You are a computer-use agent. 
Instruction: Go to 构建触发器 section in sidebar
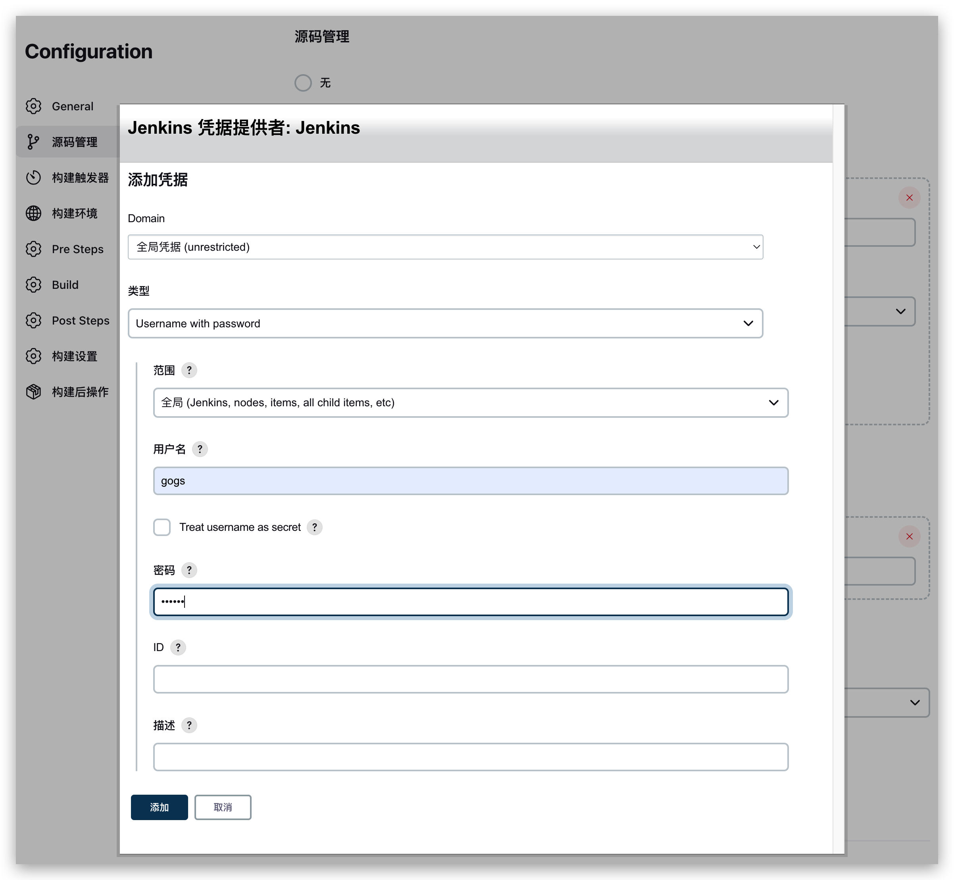click(x=81, y=178)
